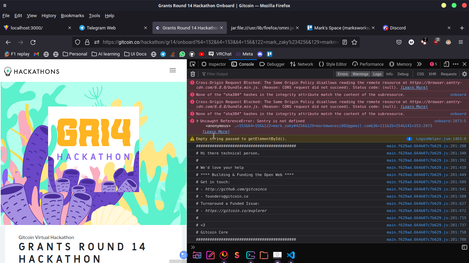Open the LoginHelper.jsm:1463:8 source link

(x=441, y=139)
